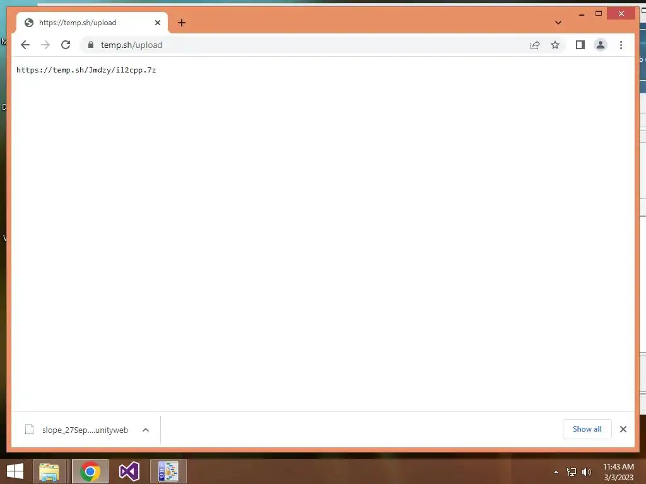This screenshot has width=646, height=484.
Task: Open File Explorer from the taskbar
Action: (49, 471)
